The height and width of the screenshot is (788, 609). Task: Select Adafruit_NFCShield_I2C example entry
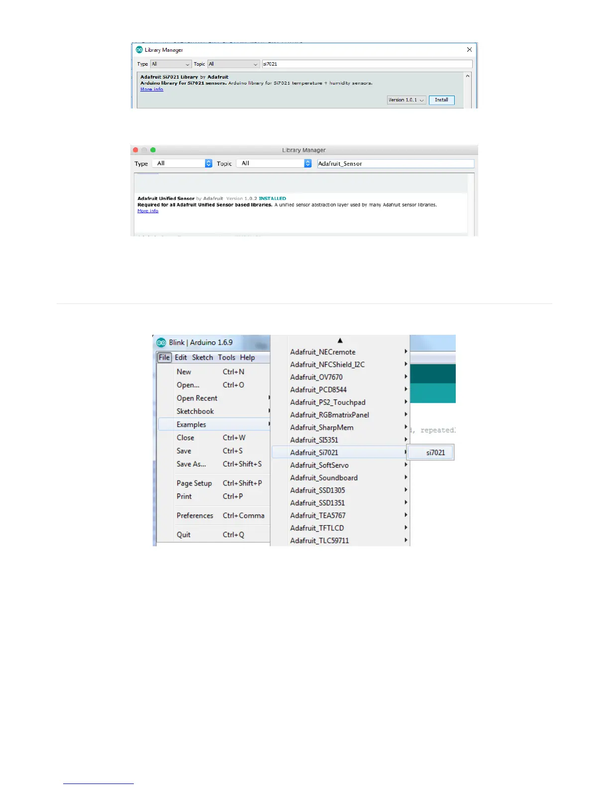click(x=341, y=364)
